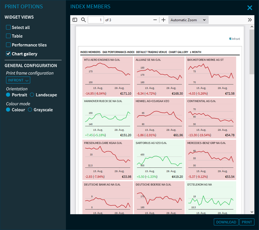Enable Performance tiles checkbox
This screenshot has height=230, width=259.
tap(9, 45)
